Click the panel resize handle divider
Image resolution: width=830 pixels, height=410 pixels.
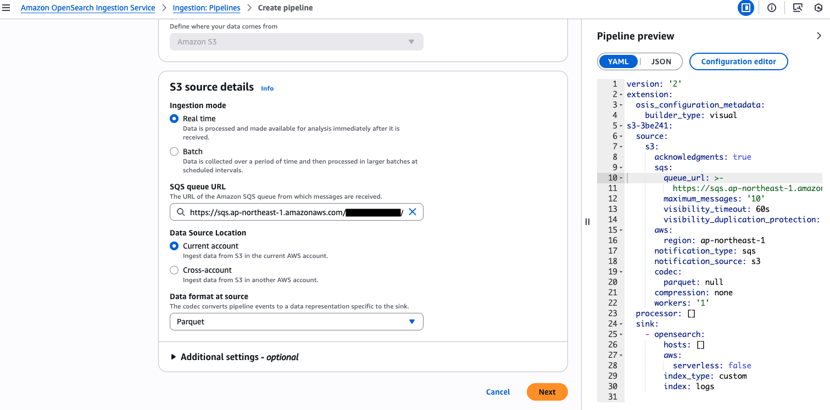[587, 222]
